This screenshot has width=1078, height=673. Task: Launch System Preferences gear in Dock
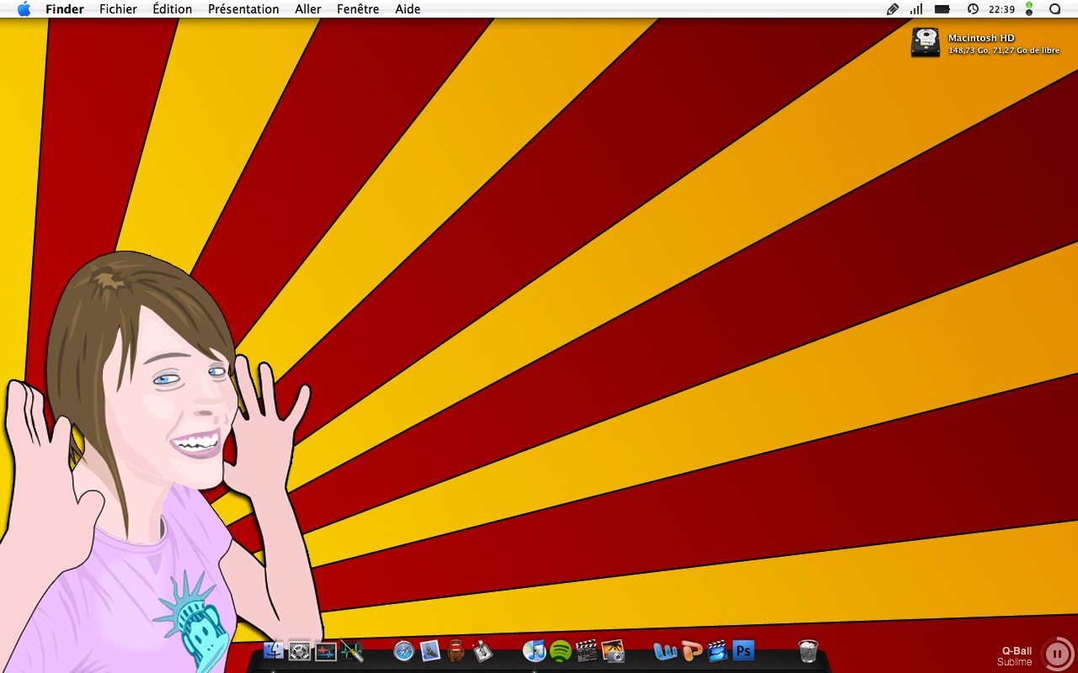300,650
